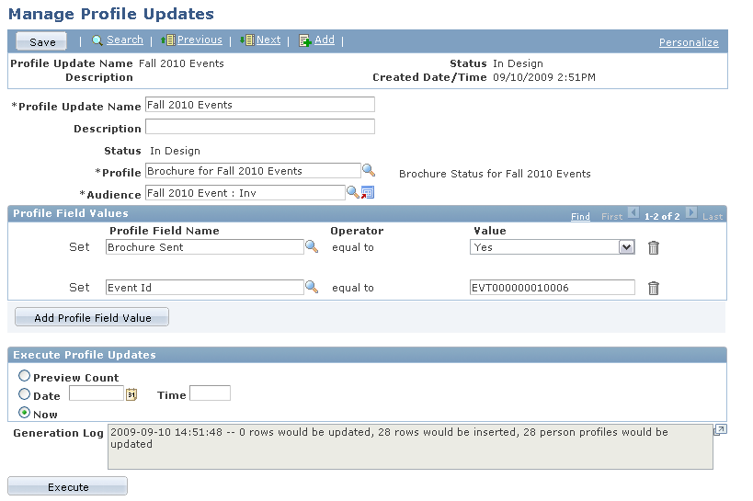Click the 'Brochure Status for Fall 2010 Events' text

pyautogui.click(x=495, y=174)
